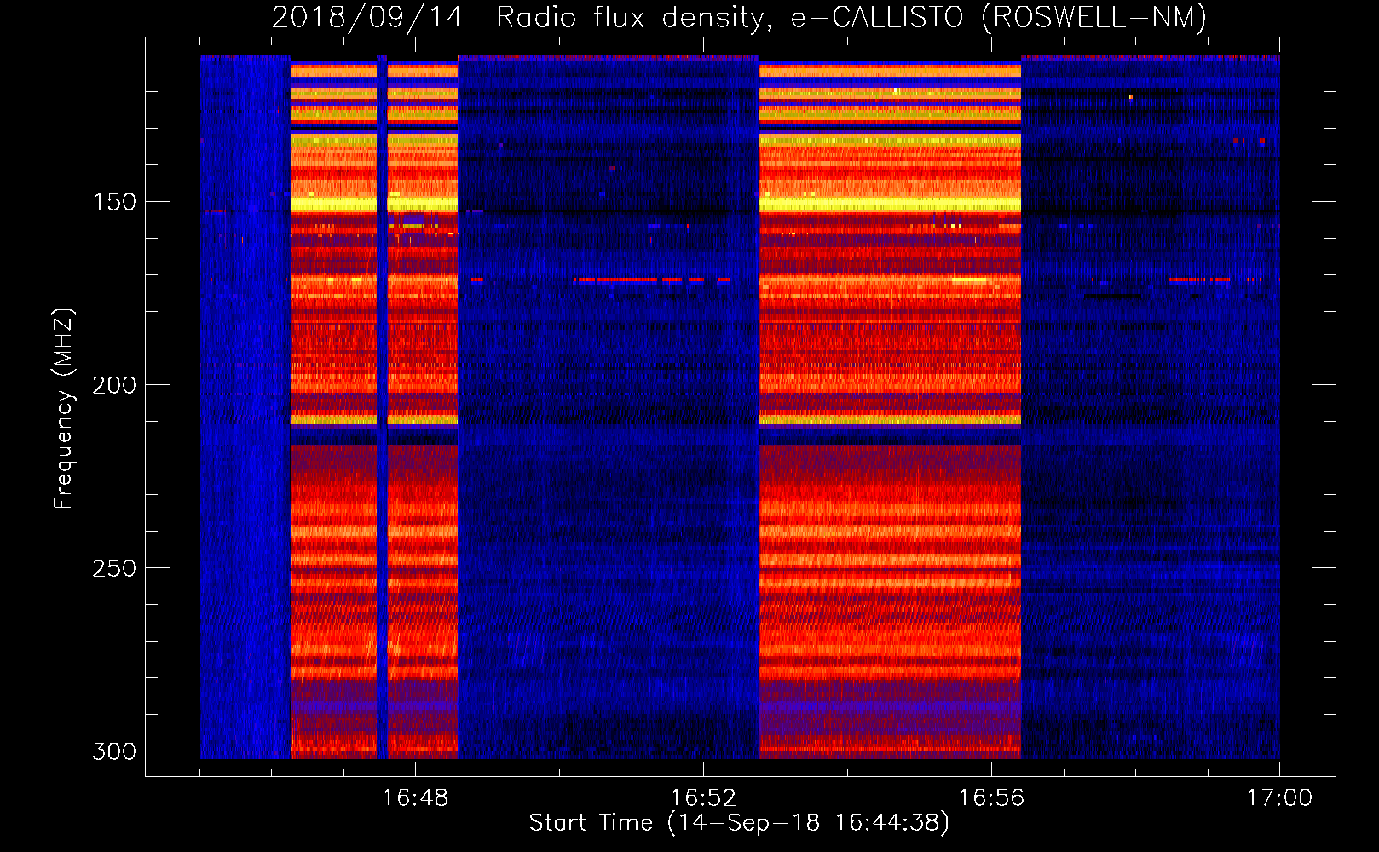Click the 17:00 time tick label
Viewport: 1379px width, 852px height.
[x=1279, y=798]
